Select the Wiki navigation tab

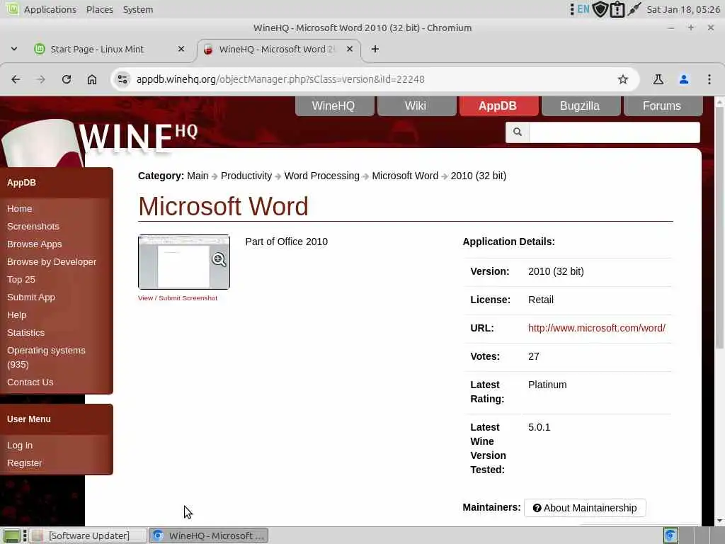pyautogui.click(x=415, y=106)
